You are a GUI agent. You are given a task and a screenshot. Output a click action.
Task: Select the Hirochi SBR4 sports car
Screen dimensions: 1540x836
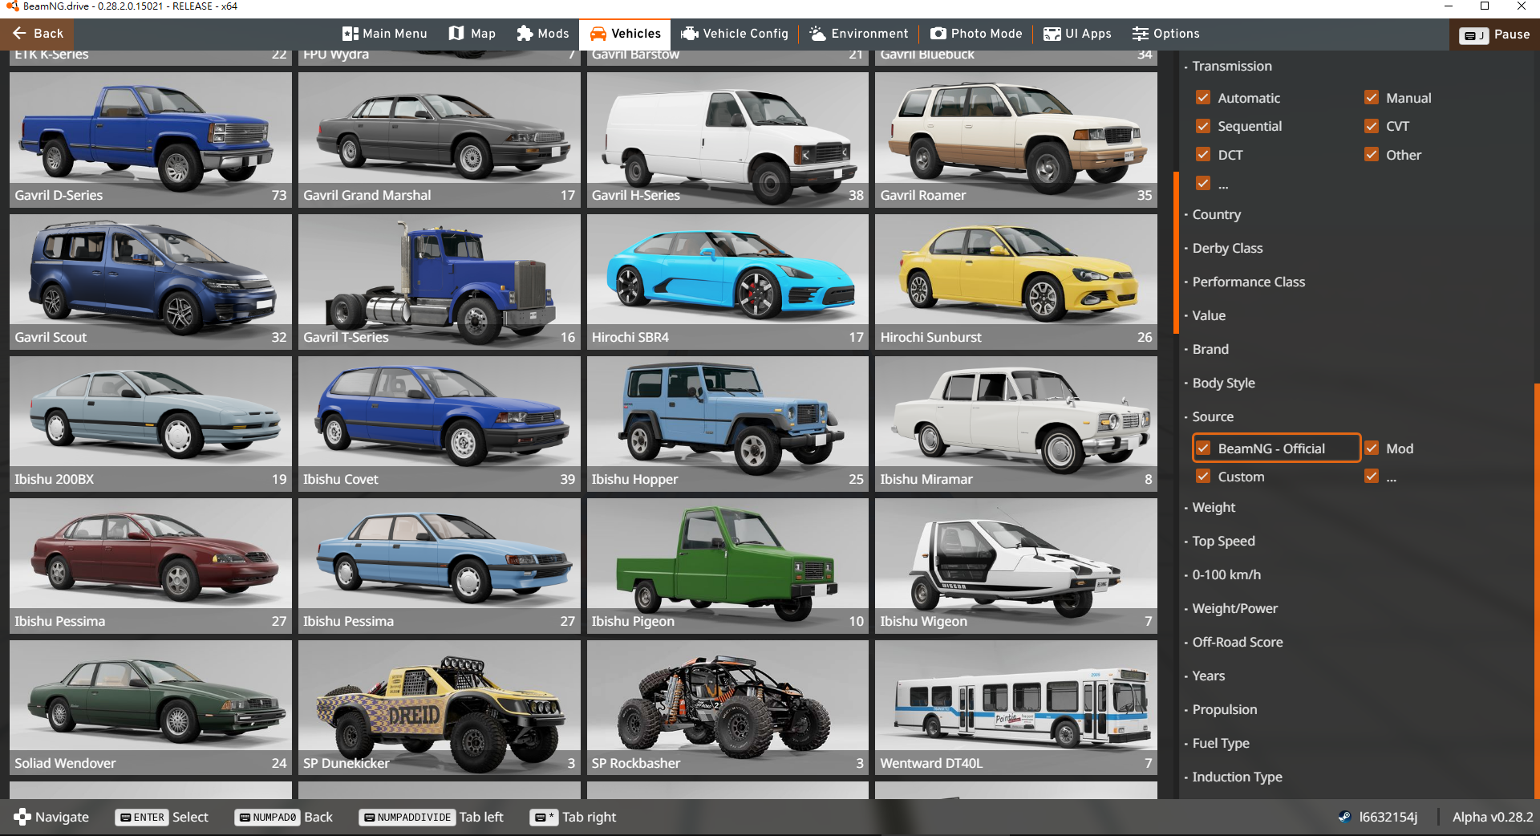tap(727, 282)
